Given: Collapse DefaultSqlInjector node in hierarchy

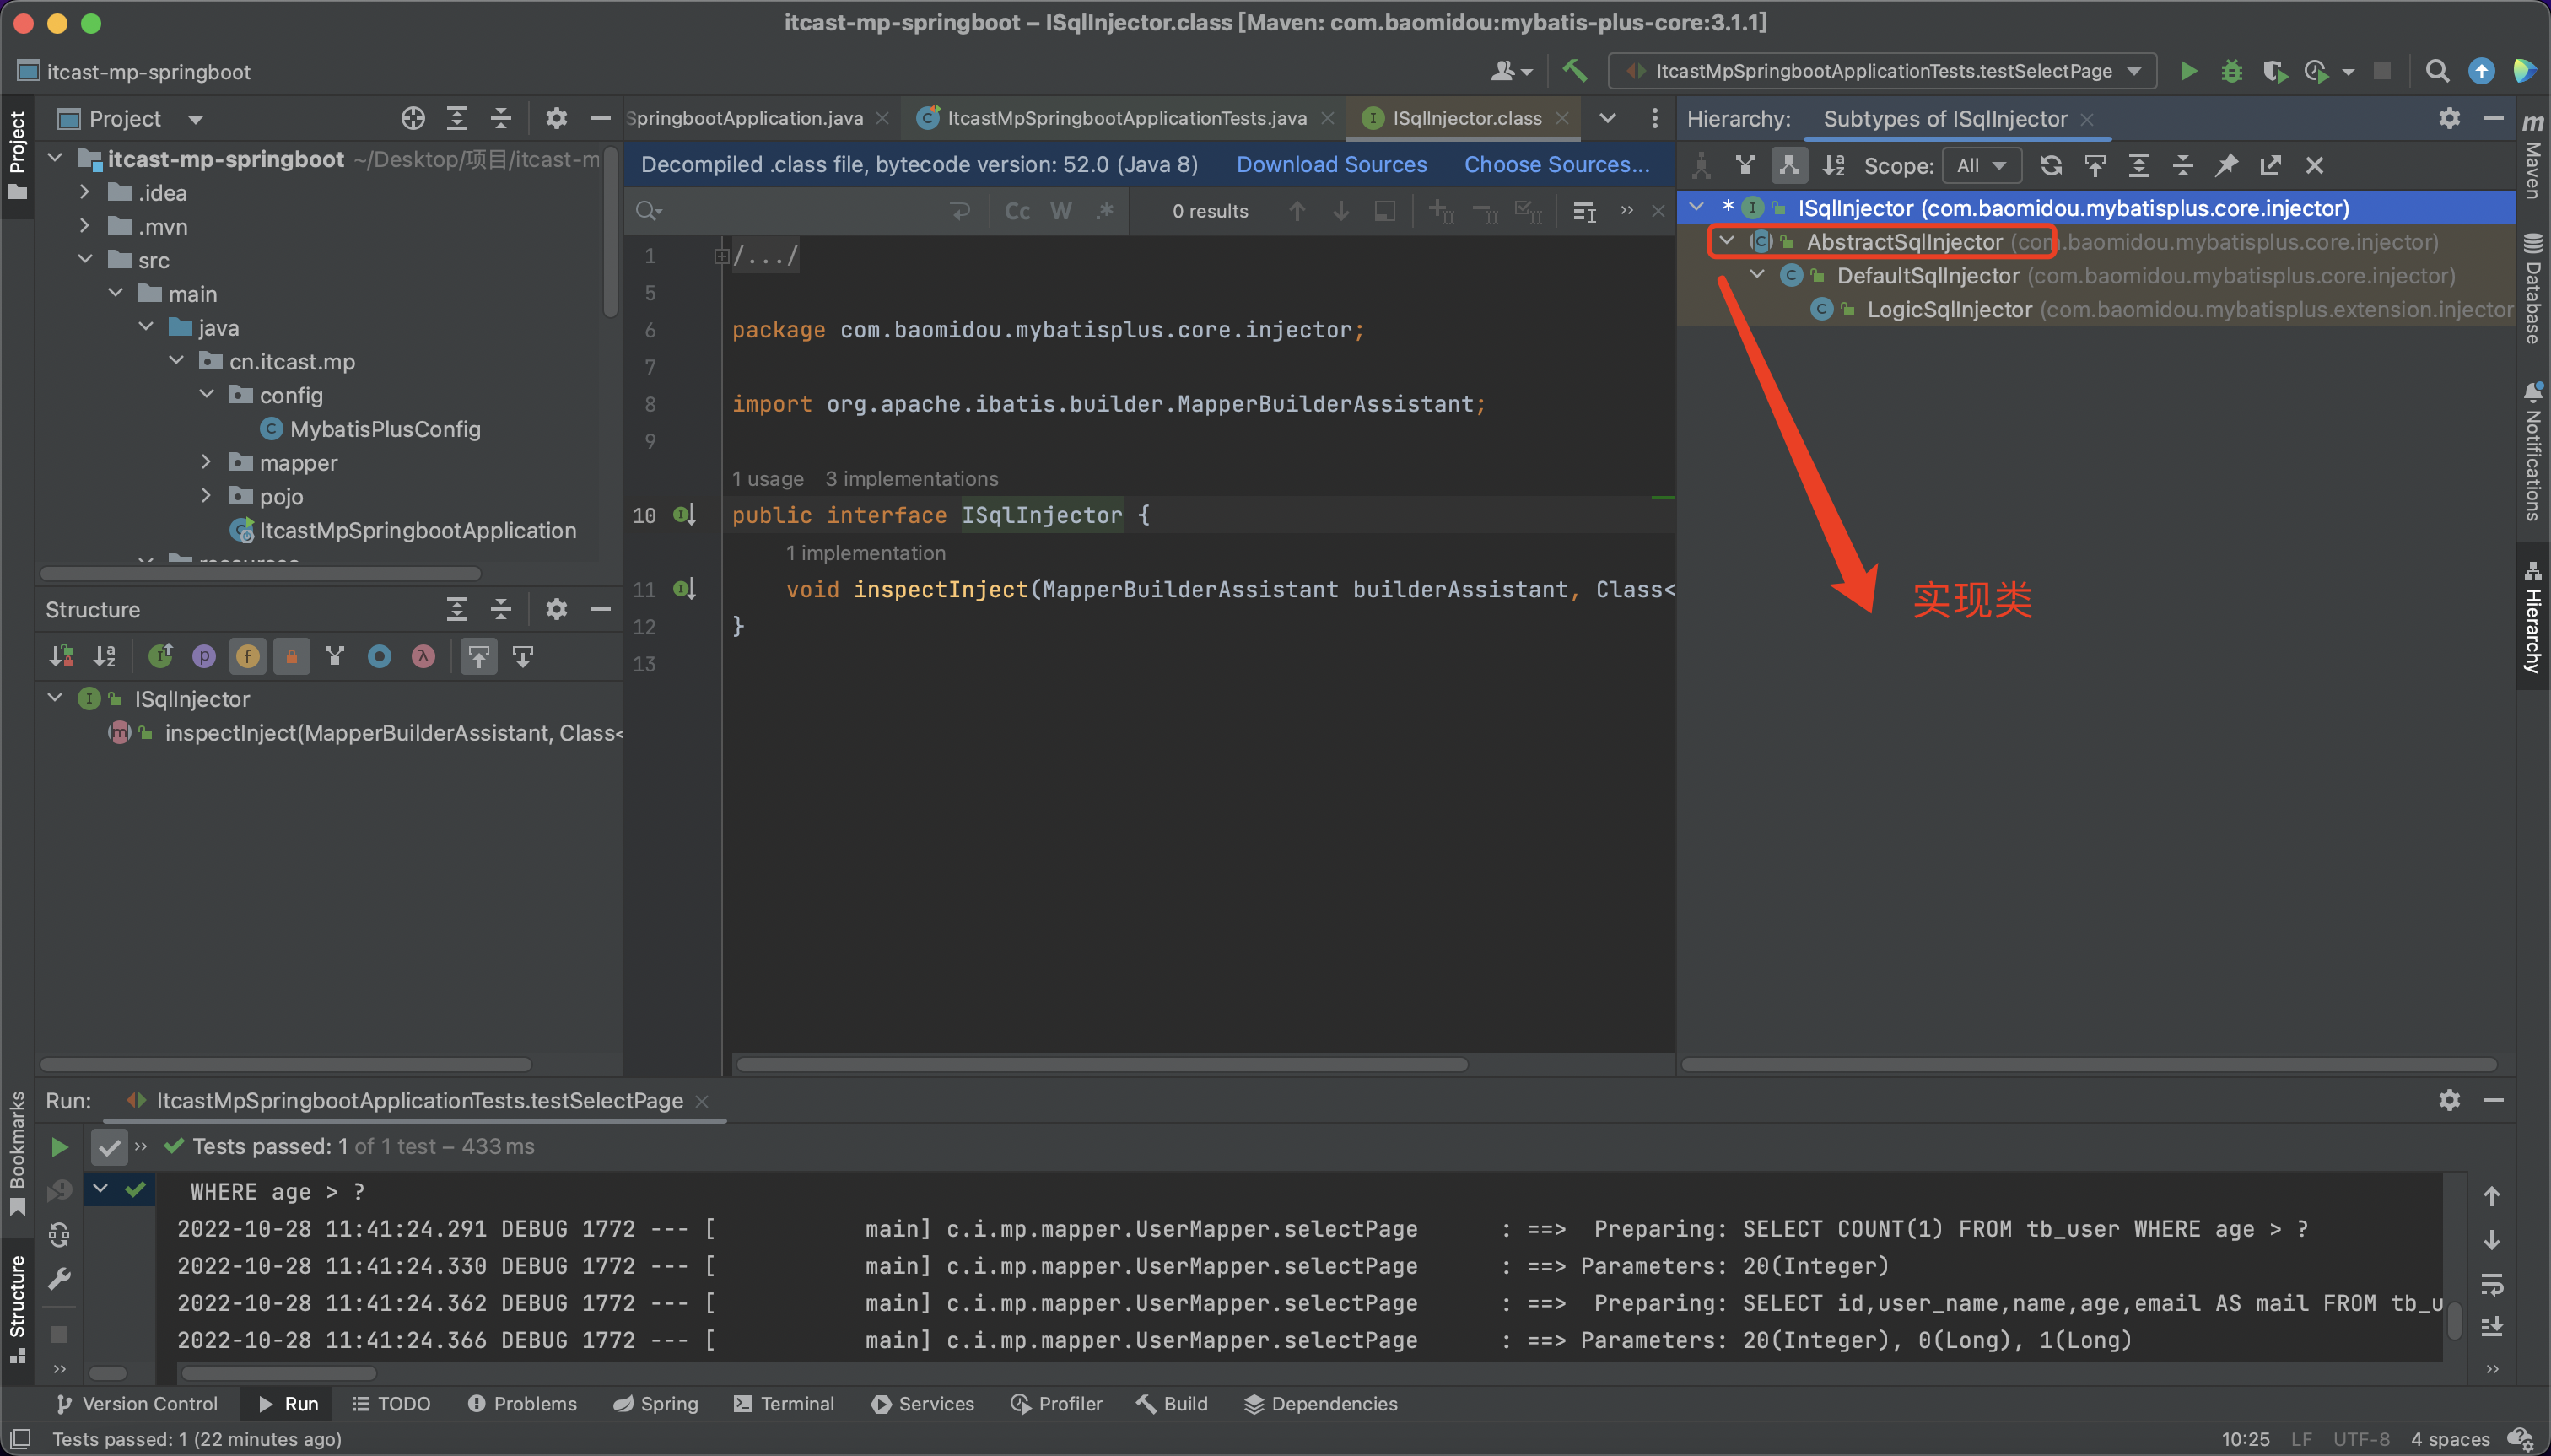Looking at the screenshot, I should (x=1757, y=275).
